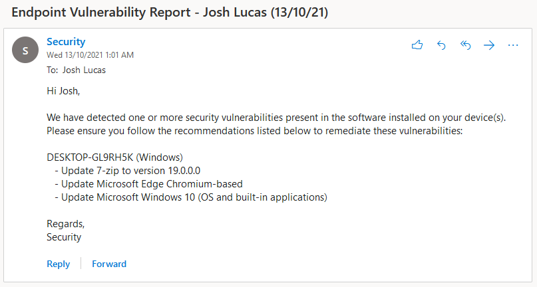Viewport: 537px width, 287px height.
Task: Click the sender avatar circle with S
Action: (x=25, y=50)
